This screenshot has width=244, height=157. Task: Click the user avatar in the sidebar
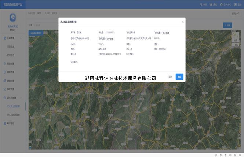[x=12, y=17]
